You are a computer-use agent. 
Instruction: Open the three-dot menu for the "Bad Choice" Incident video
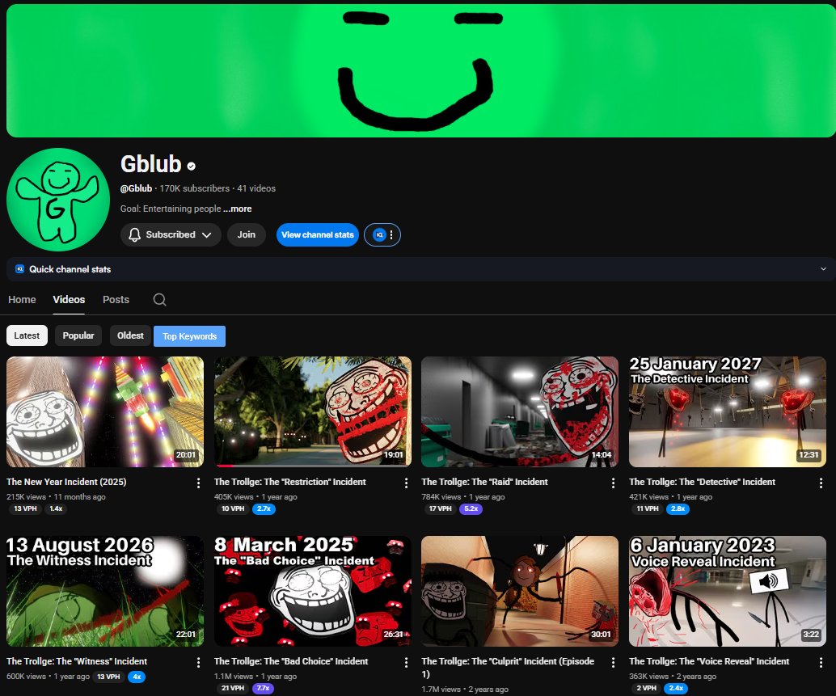click(x=406, y=662)
